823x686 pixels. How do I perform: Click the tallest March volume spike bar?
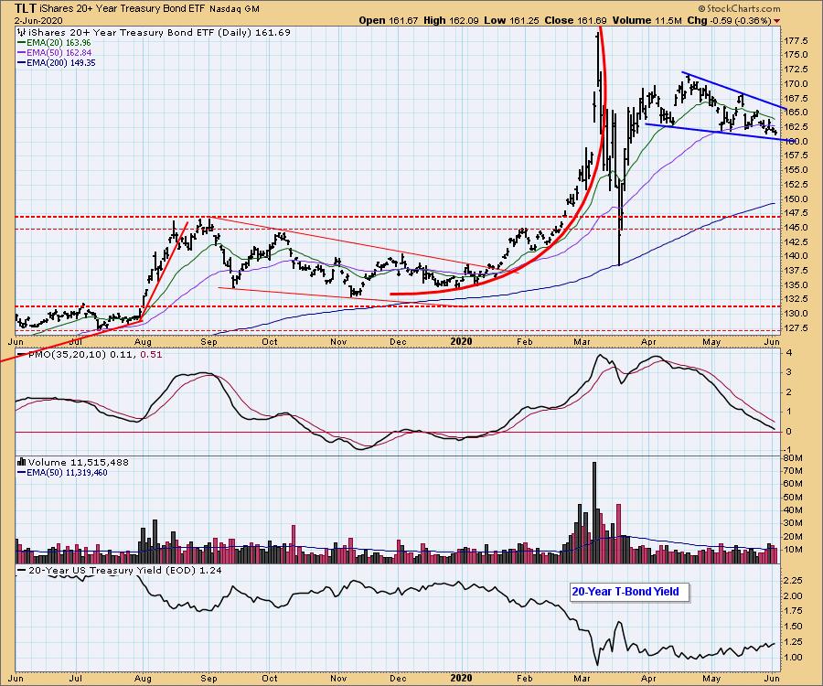coord(594,513)
